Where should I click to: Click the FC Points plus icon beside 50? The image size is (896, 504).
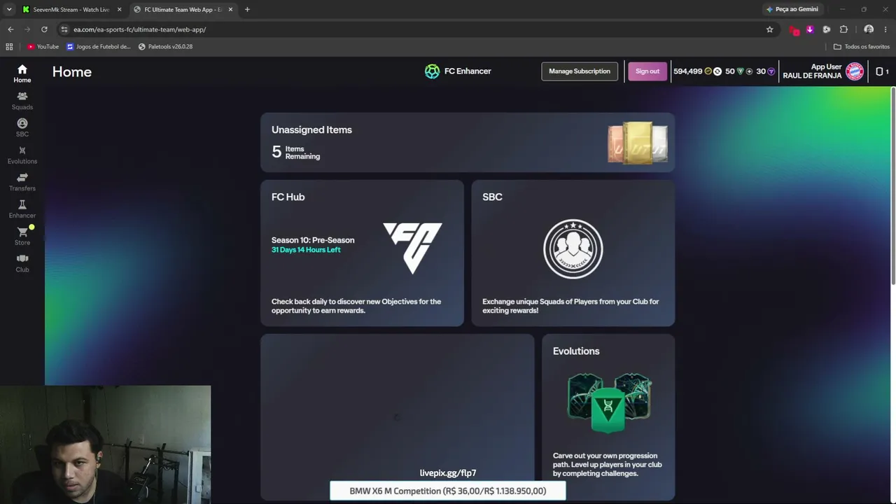[749, 71]
